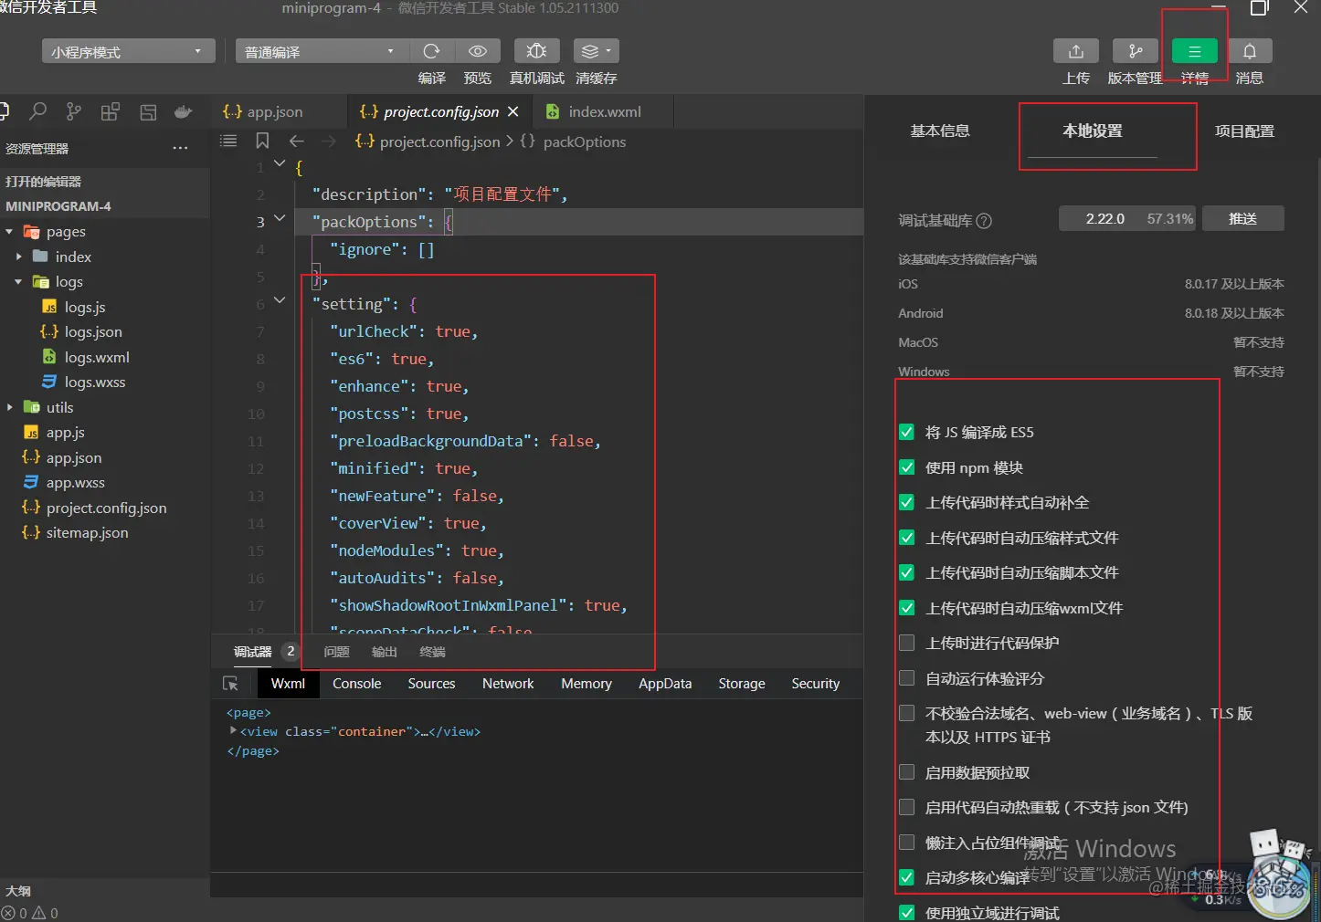Viewport: 1321px width, 922px height.
Task: Click the 推送 button
Action: [x=1242, y=219]
